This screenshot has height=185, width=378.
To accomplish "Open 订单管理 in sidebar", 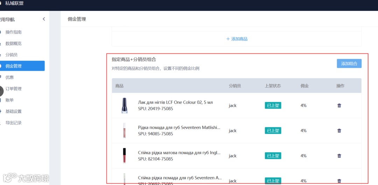I will pyautogui.click(x=14, y=89).
